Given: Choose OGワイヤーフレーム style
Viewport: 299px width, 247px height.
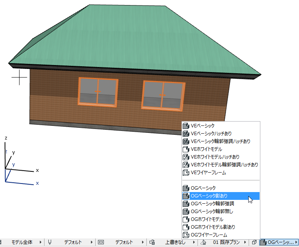Looking at the screenshot, I should tap(221, 235).
